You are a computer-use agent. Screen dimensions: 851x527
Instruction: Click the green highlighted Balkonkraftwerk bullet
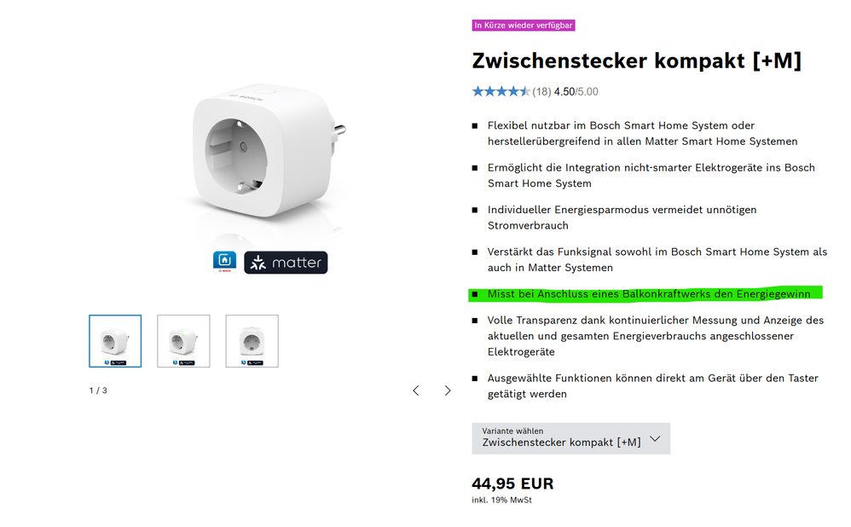click(648, 294)
